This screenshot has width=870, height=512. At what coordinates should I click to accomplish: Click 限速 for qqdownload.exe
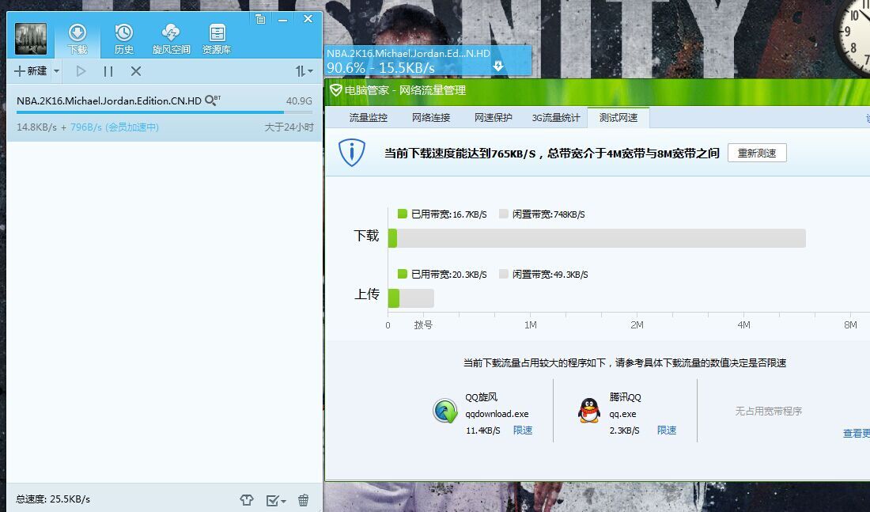[x=523, y=430]
